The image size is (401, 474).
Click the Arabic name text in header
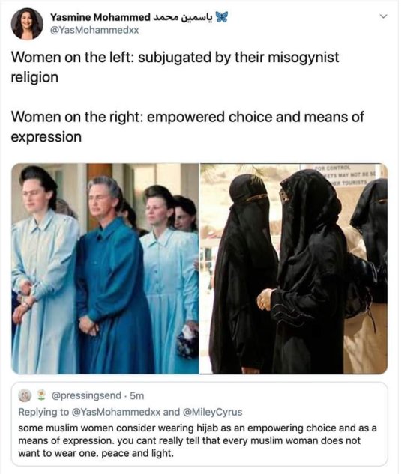point(182,17)
